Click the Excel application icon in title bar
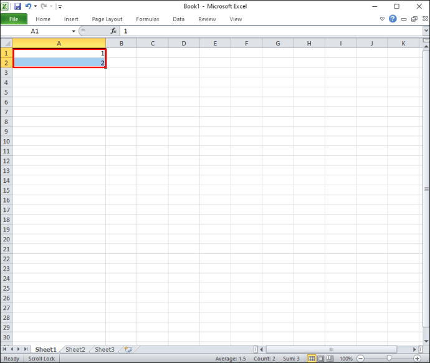This screenshot has width=430, height=363. click(x=4, y=6)
